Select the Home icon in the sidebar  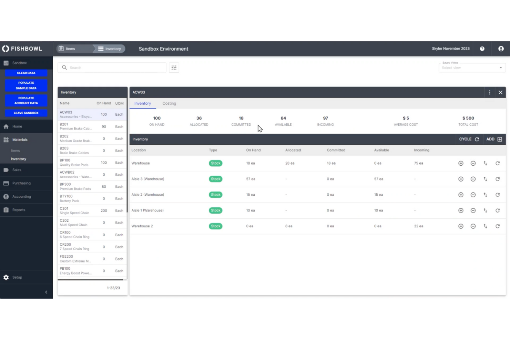[x=6, y=126]
